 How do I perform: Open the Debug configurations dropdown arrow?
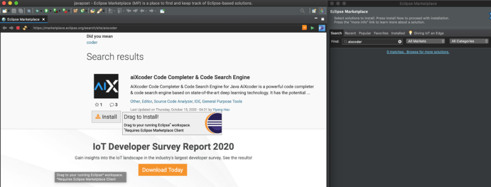41,11
